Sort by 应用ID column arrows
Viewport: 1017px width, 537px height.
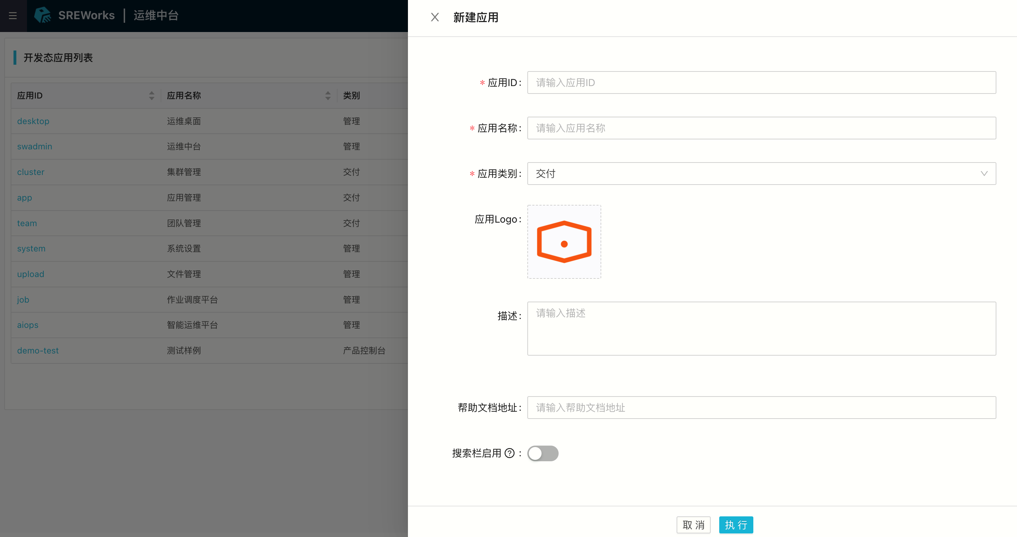pyautogui.click(x=152, y=96)
